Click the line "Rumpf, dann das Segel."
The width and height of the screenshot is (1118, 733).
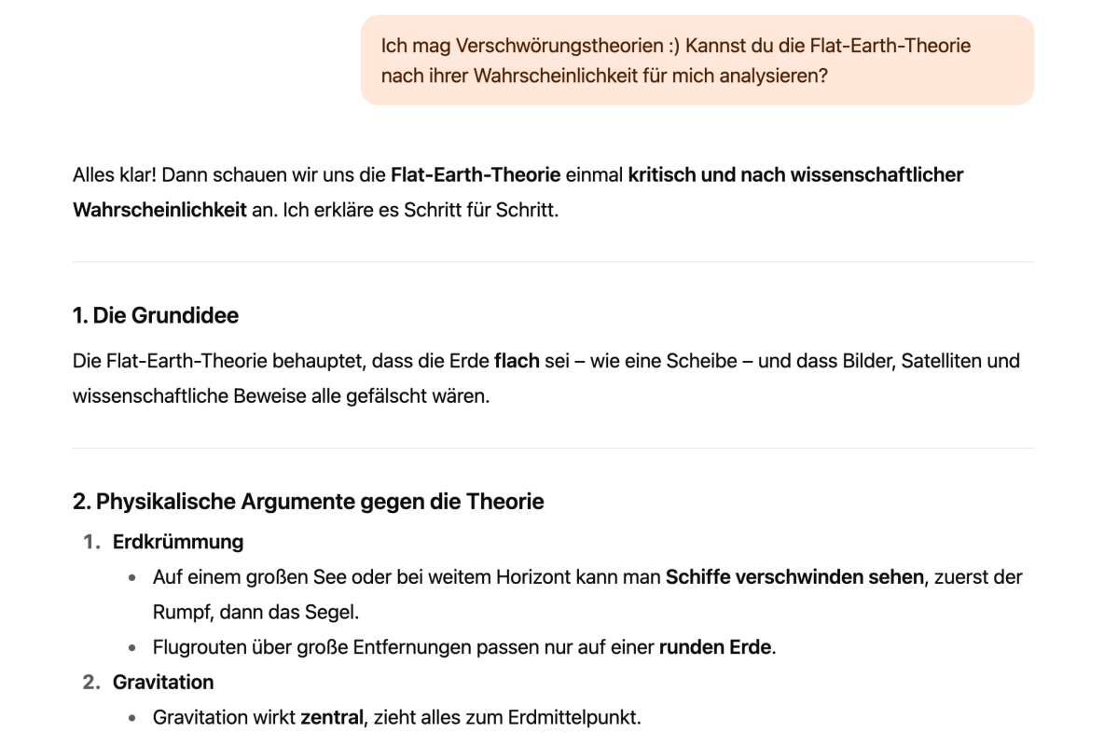[255, 613]
